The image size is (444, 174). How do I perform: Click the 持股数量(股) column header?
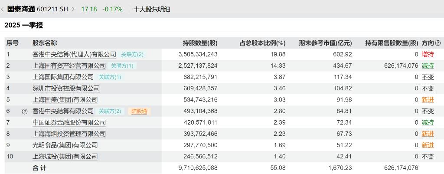tap(200, 43)
